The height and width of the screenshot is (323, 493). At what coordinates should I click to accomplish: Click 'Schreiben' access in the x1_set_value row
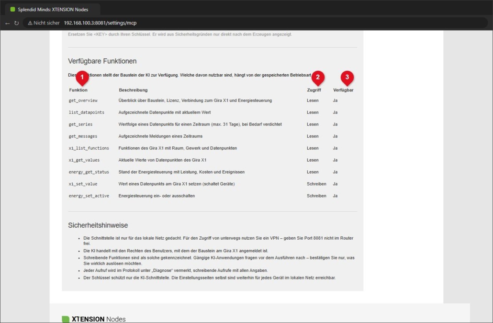[316, 184]
